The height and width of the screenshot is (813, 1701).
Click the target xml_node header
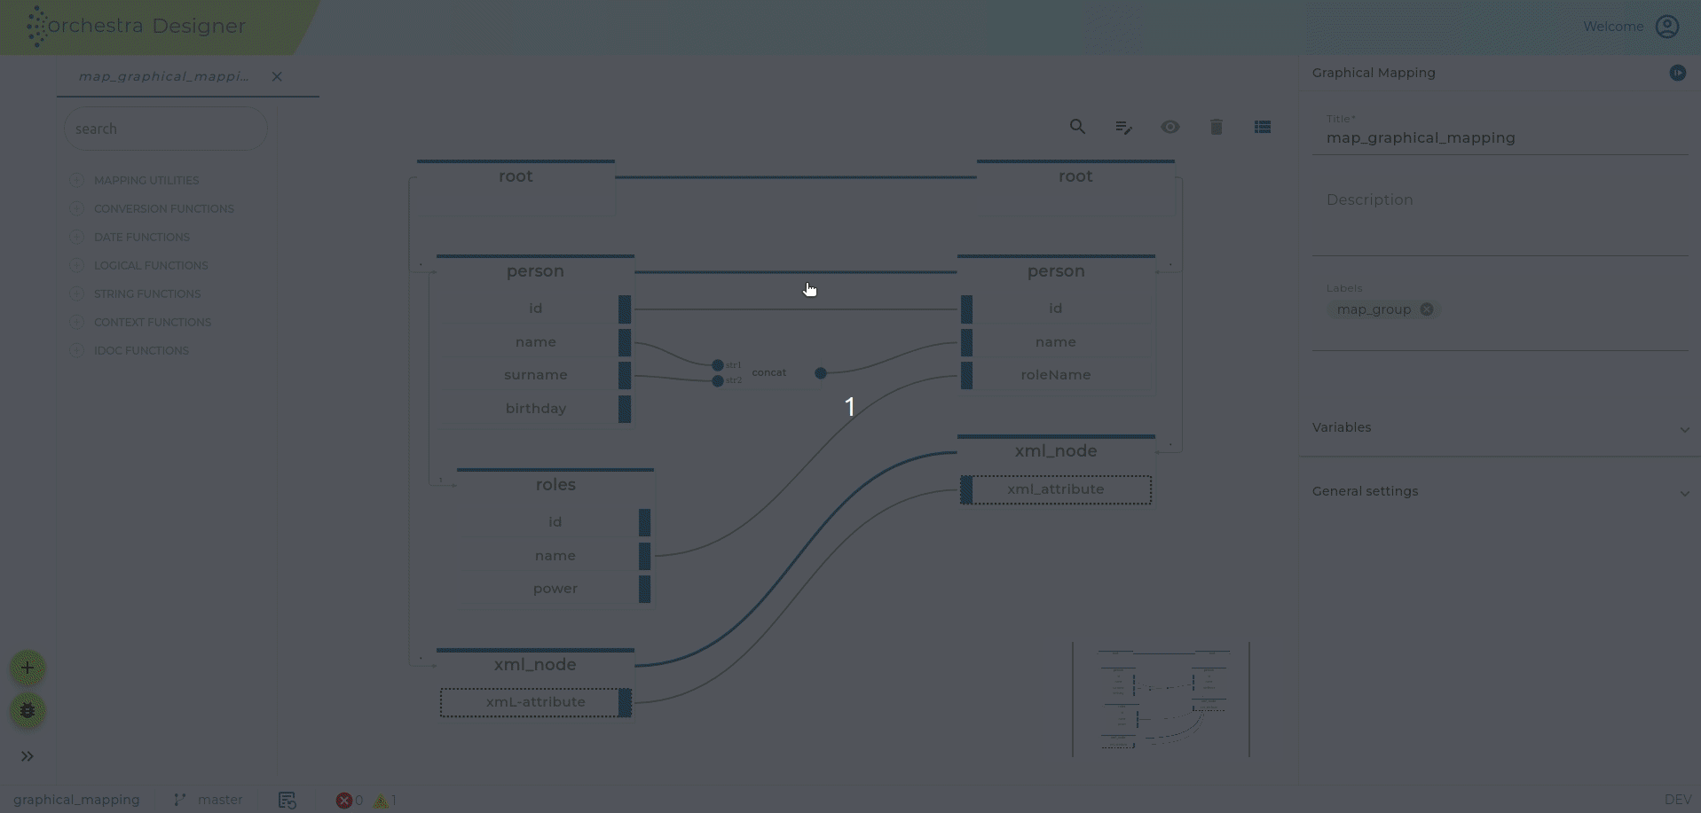point(1056,451)
